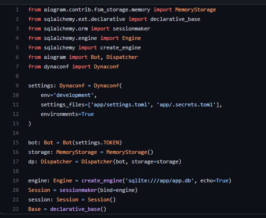Click the env parameter on line 10
The image size is (266, 218).
click(46, 95)
